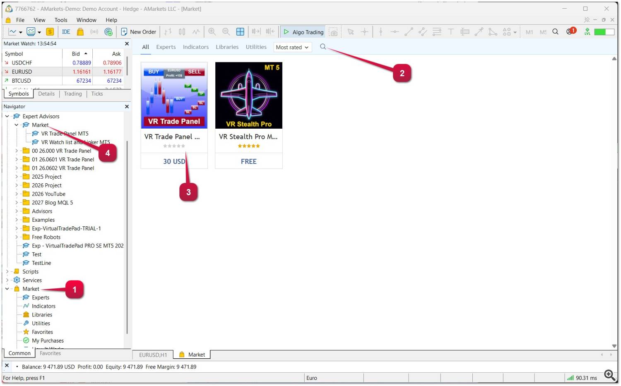Switch to line chart icon
The image size is (621, 386).
tap(196, 32)
